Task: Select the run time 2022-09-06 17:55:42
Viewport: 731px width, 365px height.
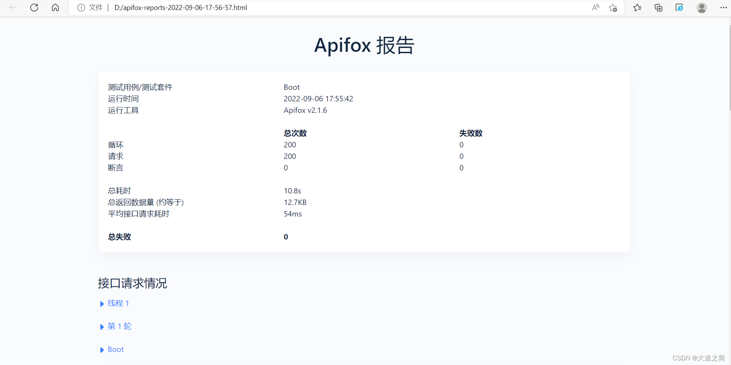Action: click(318, 99)
